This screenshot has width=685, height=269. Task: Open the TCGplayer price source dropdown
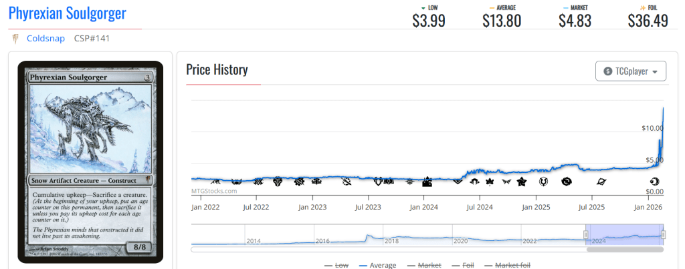pyautogui.click(x=630, y=71)
